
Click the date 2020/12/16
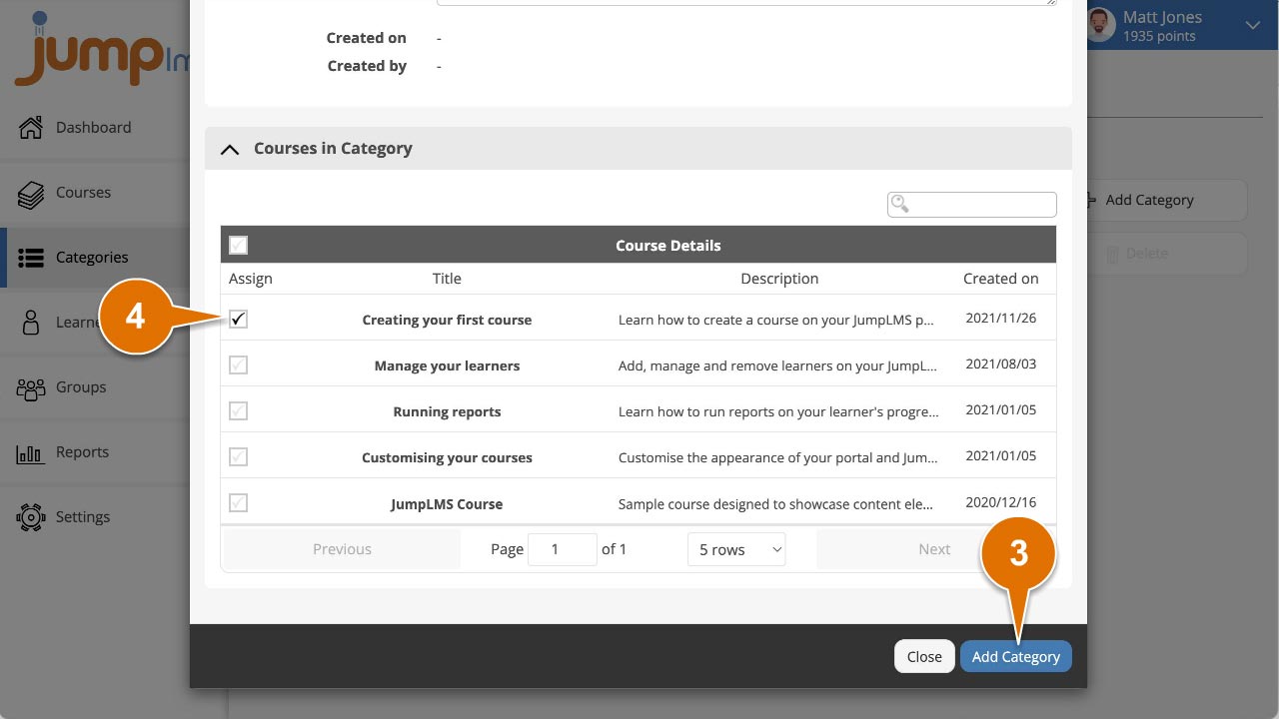click(x=1000, y=502)
